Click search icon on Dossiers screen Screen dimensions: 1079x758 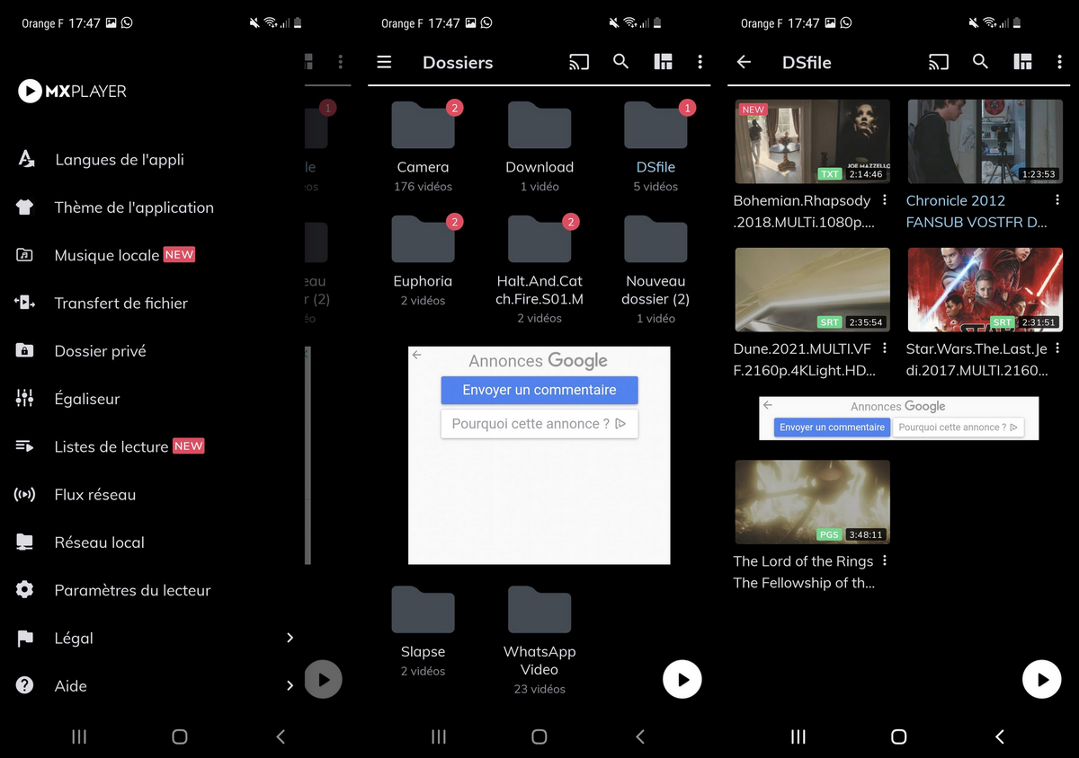click(x=620, y=61)
